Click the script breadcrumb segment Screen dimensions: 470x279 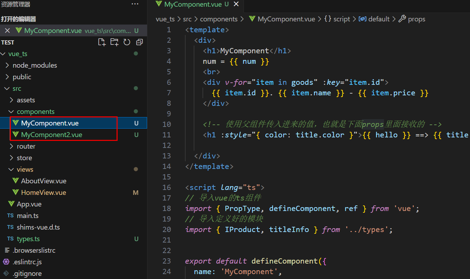click(337, 19)
